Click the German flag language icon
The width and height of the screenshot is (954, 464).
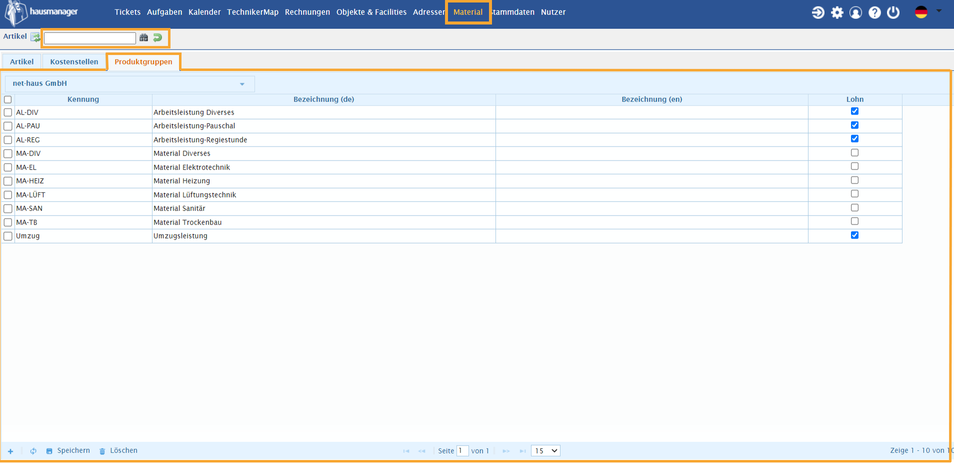coord(921,12)
